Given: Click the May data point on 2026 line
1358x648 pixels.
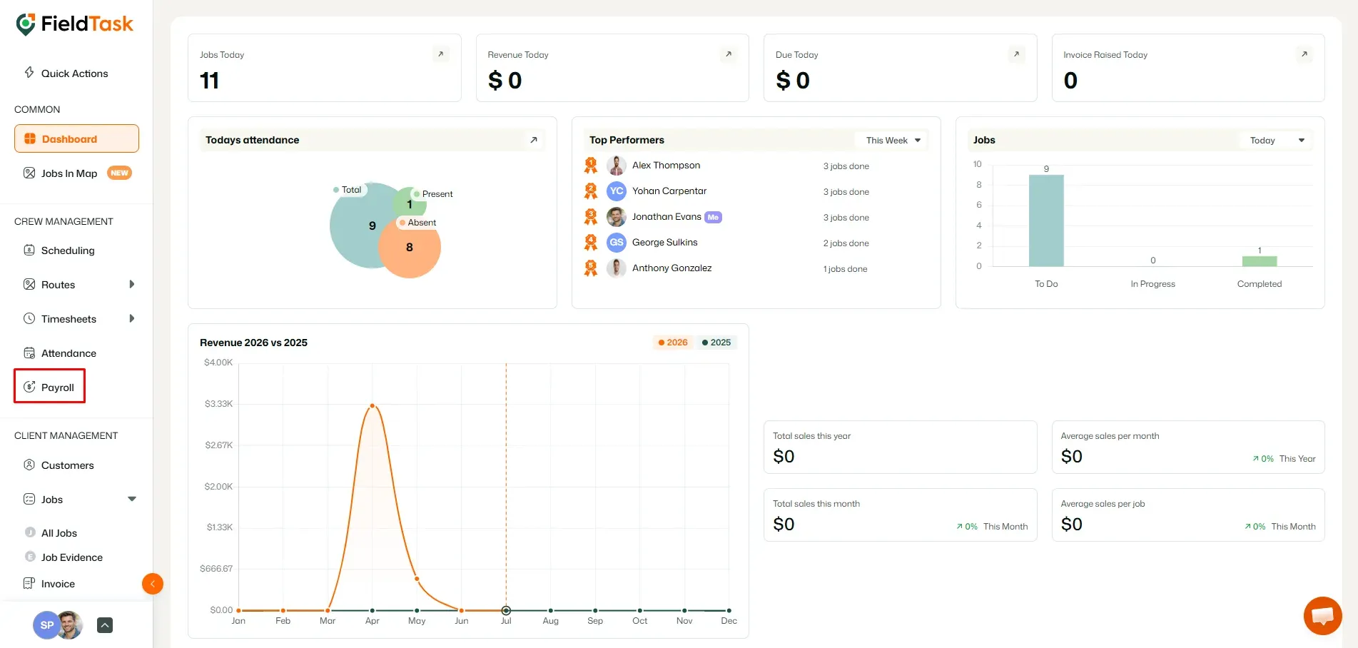Looking at the screenshot, I should click(x=417, y=579).
